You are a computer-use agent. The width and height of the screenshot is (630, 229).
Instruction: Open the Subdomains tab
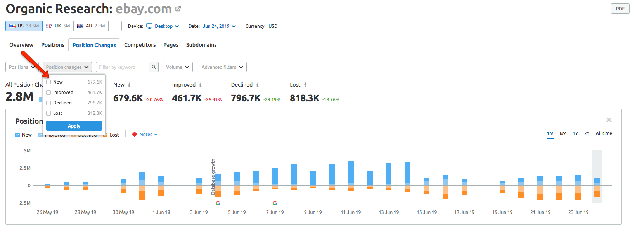pos(201,45)
